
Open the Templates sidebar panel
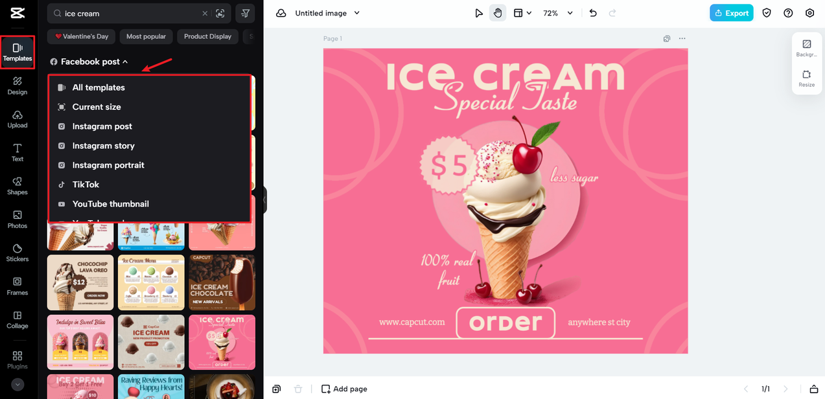pyautogui.click(x=17, y=52)
